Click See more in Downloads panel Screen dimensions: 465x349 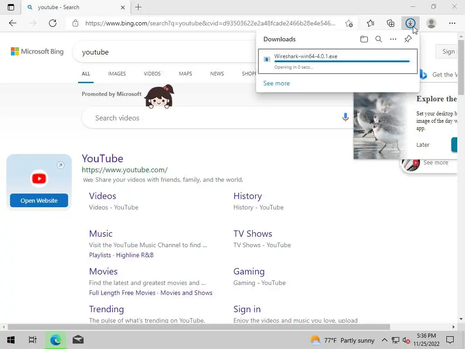pos(277,84)
